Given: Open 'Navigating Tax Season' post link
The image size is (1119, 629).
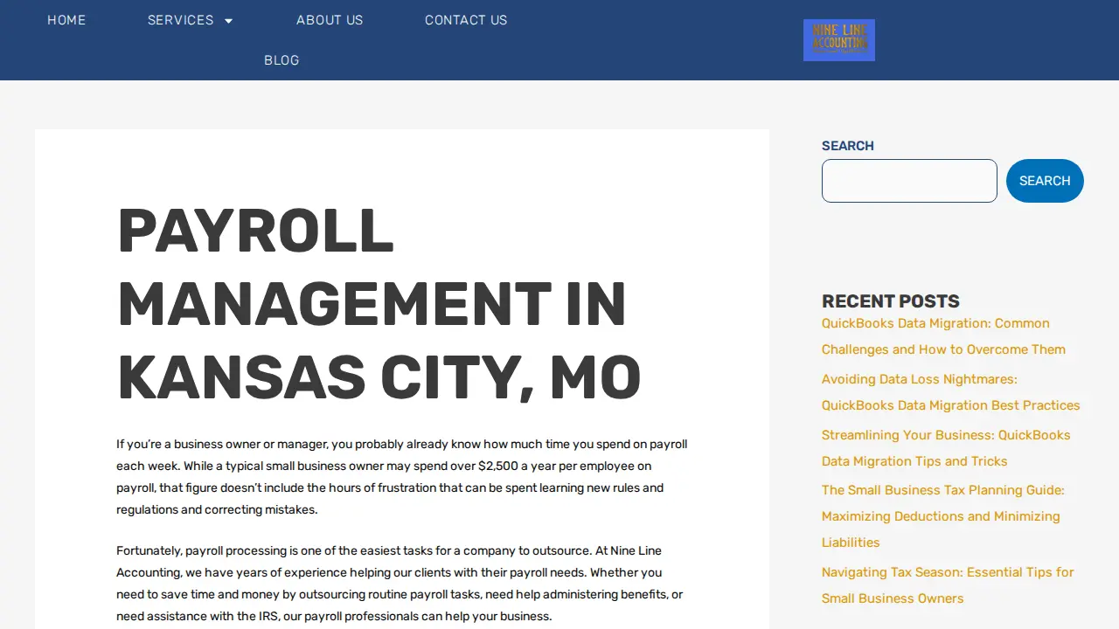Looking at the screenshot, I should click(x=948, y=585).
